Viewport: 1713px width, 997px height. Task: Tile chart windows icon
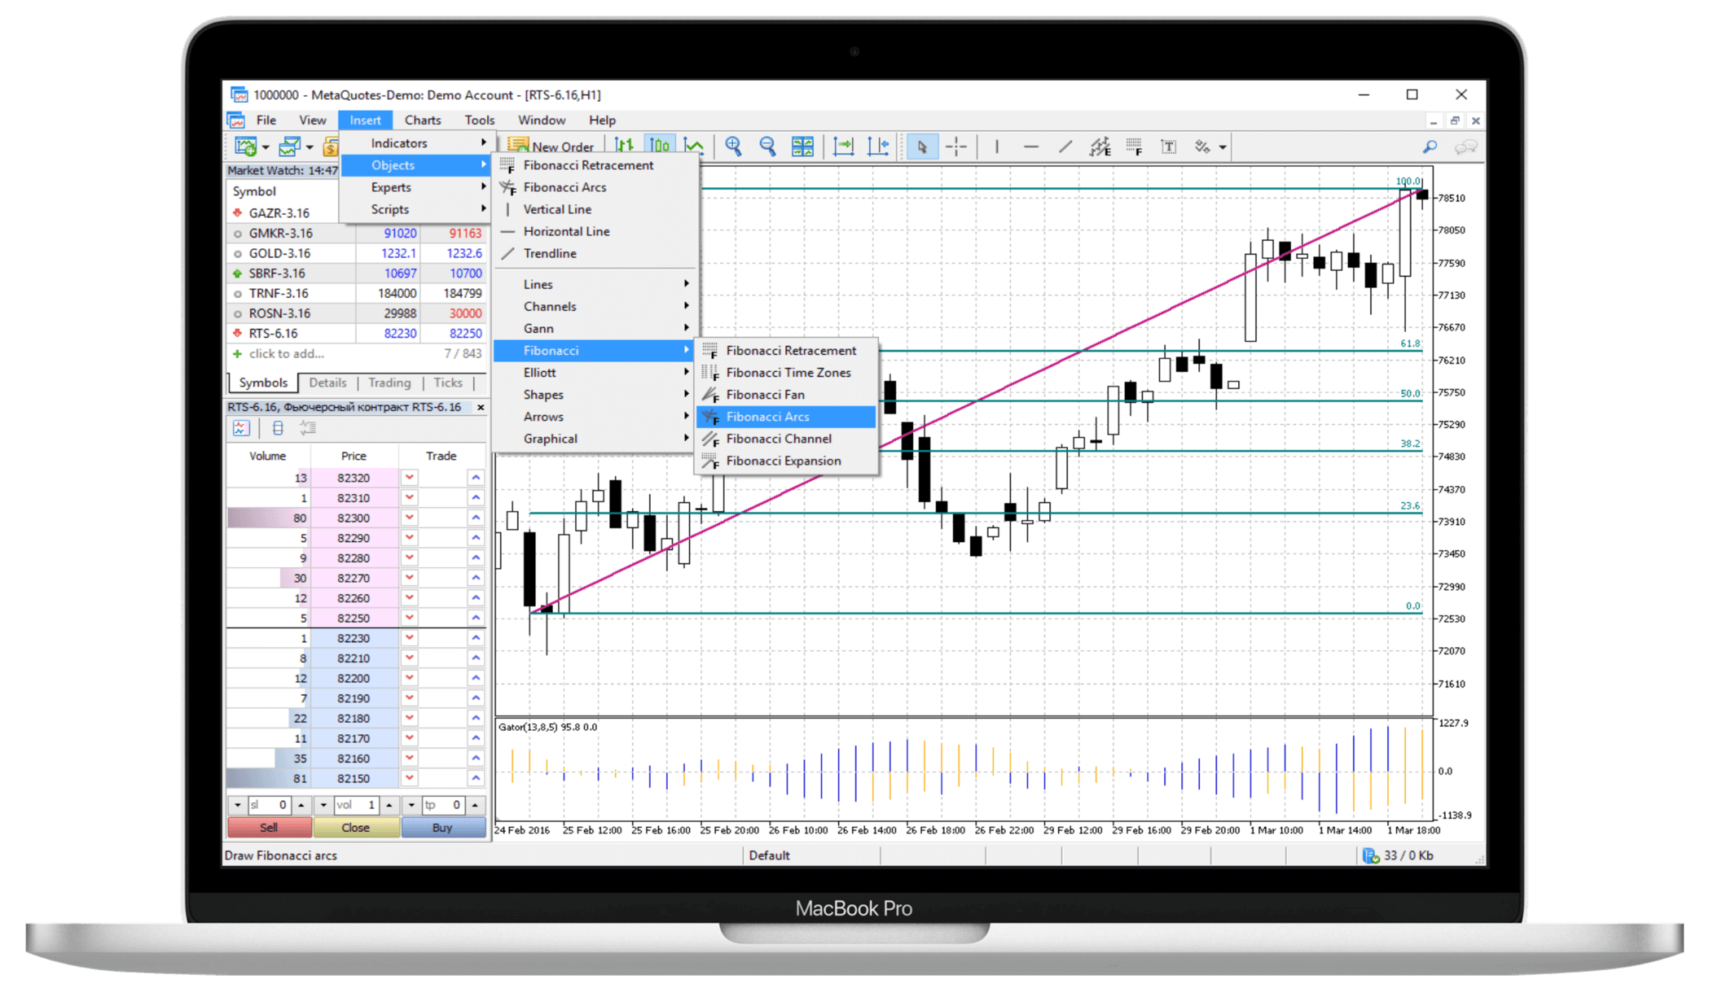(802, 146)
